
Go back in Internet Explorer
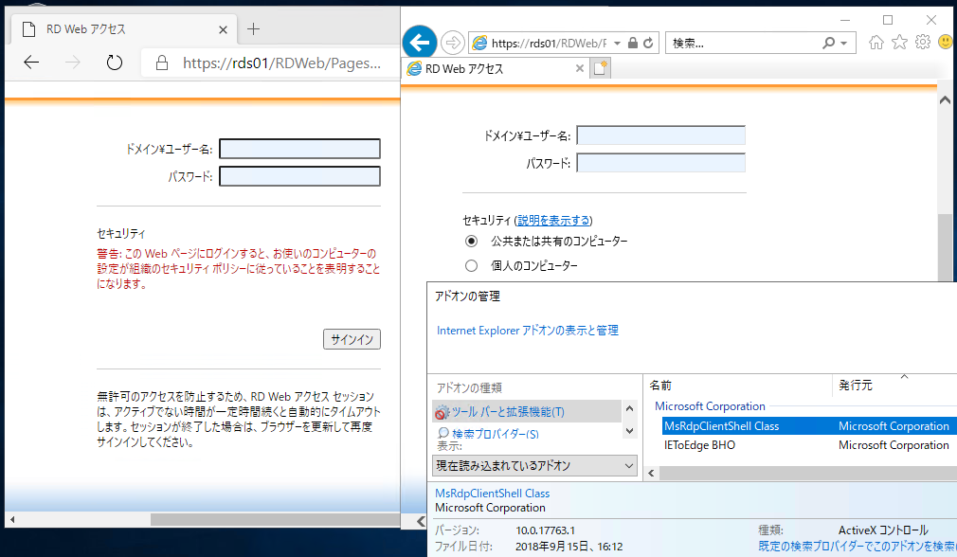coord(420,43)
